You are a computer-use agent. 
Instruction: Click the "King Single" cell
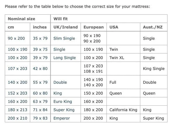coord(153,69)
